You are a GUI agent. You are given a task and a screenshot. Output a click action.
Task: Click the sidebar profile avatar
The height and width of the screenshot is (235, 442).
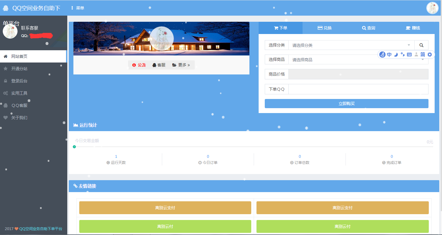pos(10,31)
